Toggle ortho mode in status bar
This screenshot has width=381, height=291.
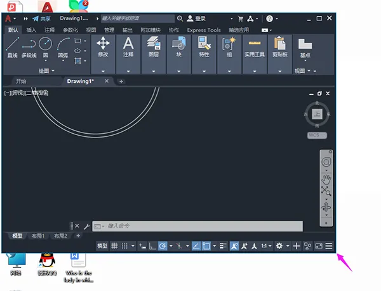click(152, 246)
